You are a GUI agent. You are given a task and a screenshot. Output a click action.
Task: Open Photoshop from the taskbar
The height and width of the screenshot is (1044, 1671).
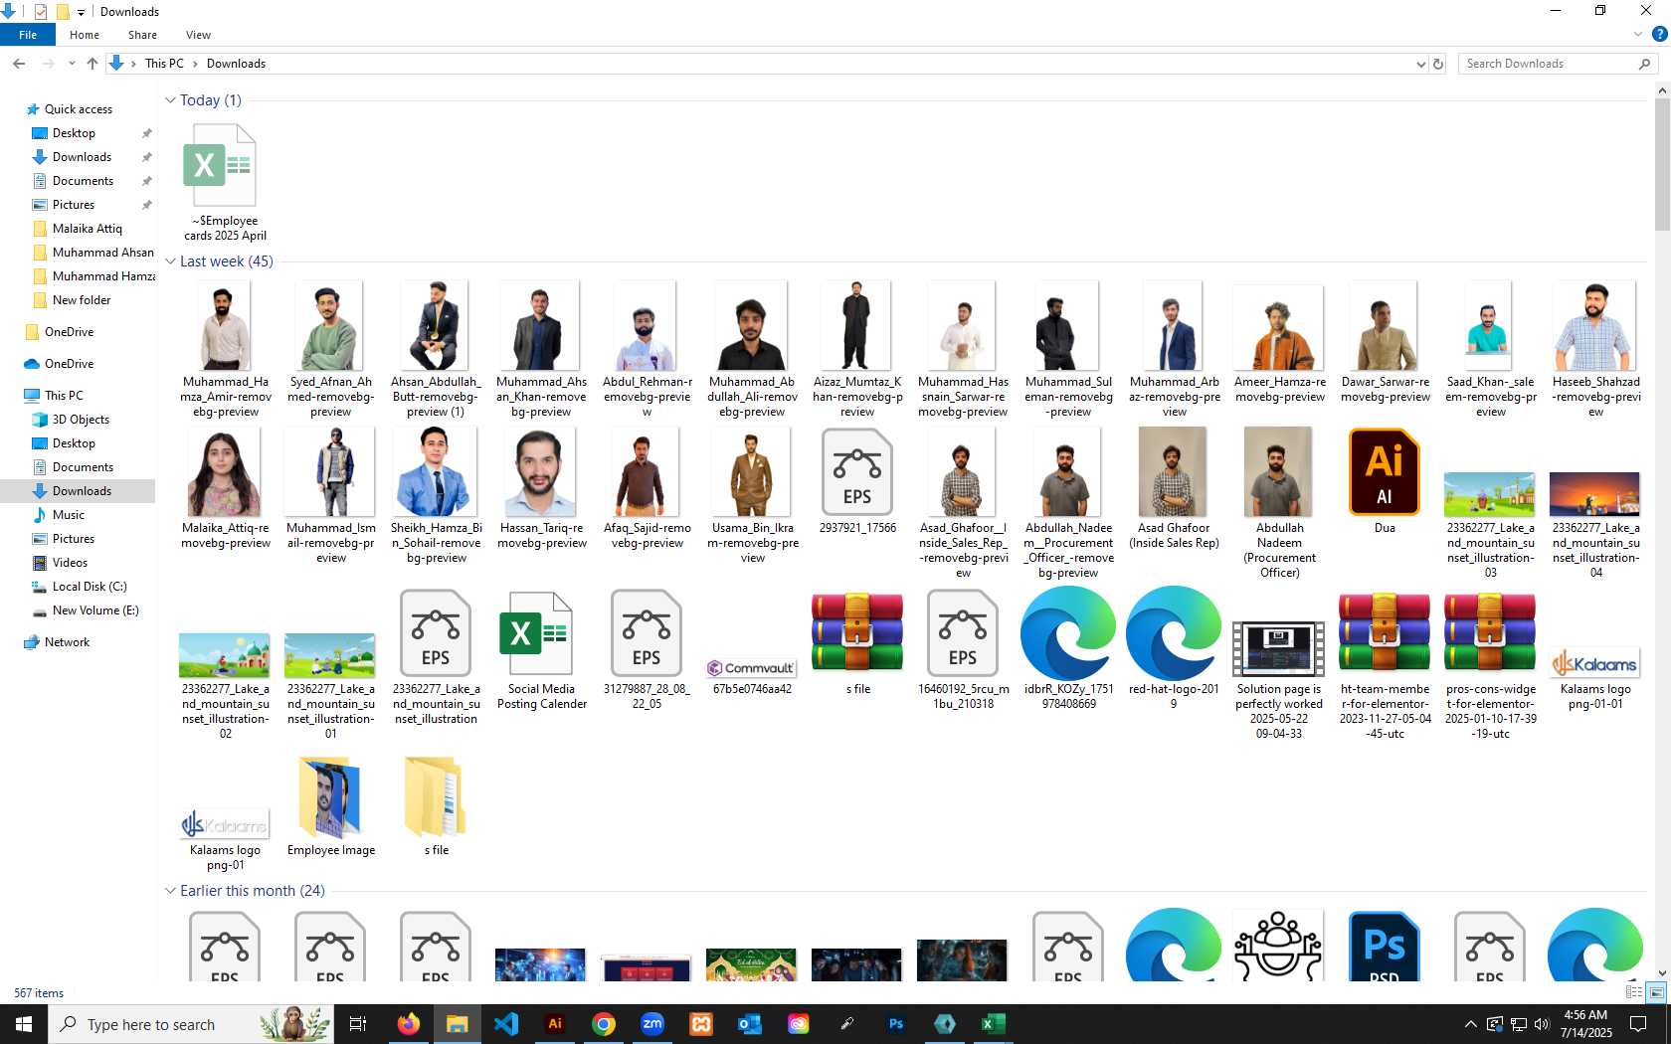[x=896, y=1024]
